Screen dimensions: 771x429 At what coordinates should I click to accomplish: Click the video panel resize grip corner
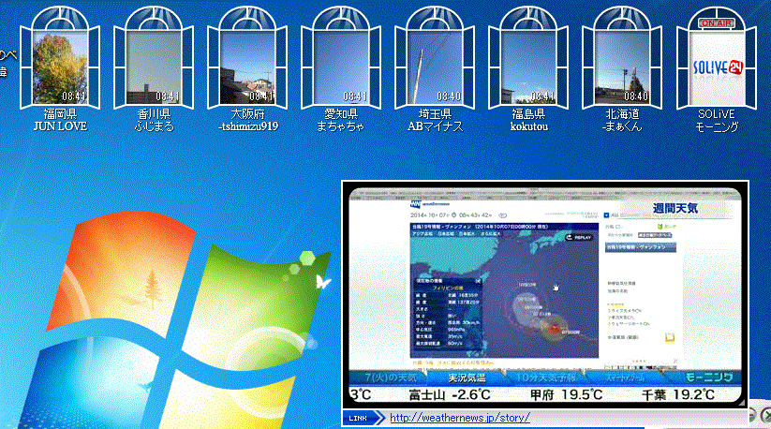(x=742, y=403)
